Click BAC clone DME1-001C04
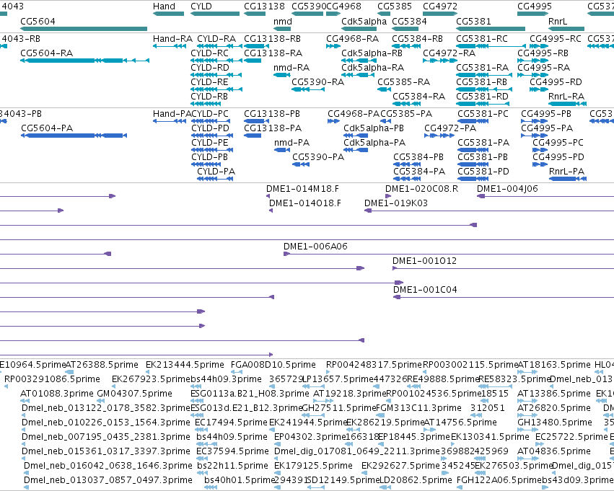This screenshot has width=614, height=491. 425,290
